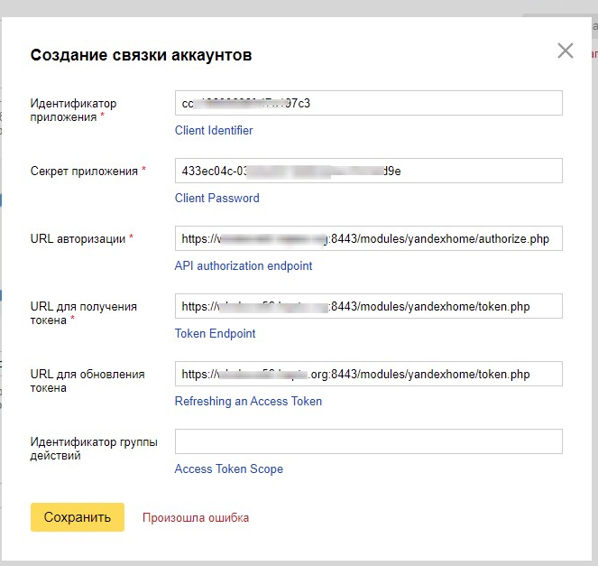The width and height of the screenshot is (598, 566).
Task: Open Refreshing an Access Token link
Action: (248, 401)
